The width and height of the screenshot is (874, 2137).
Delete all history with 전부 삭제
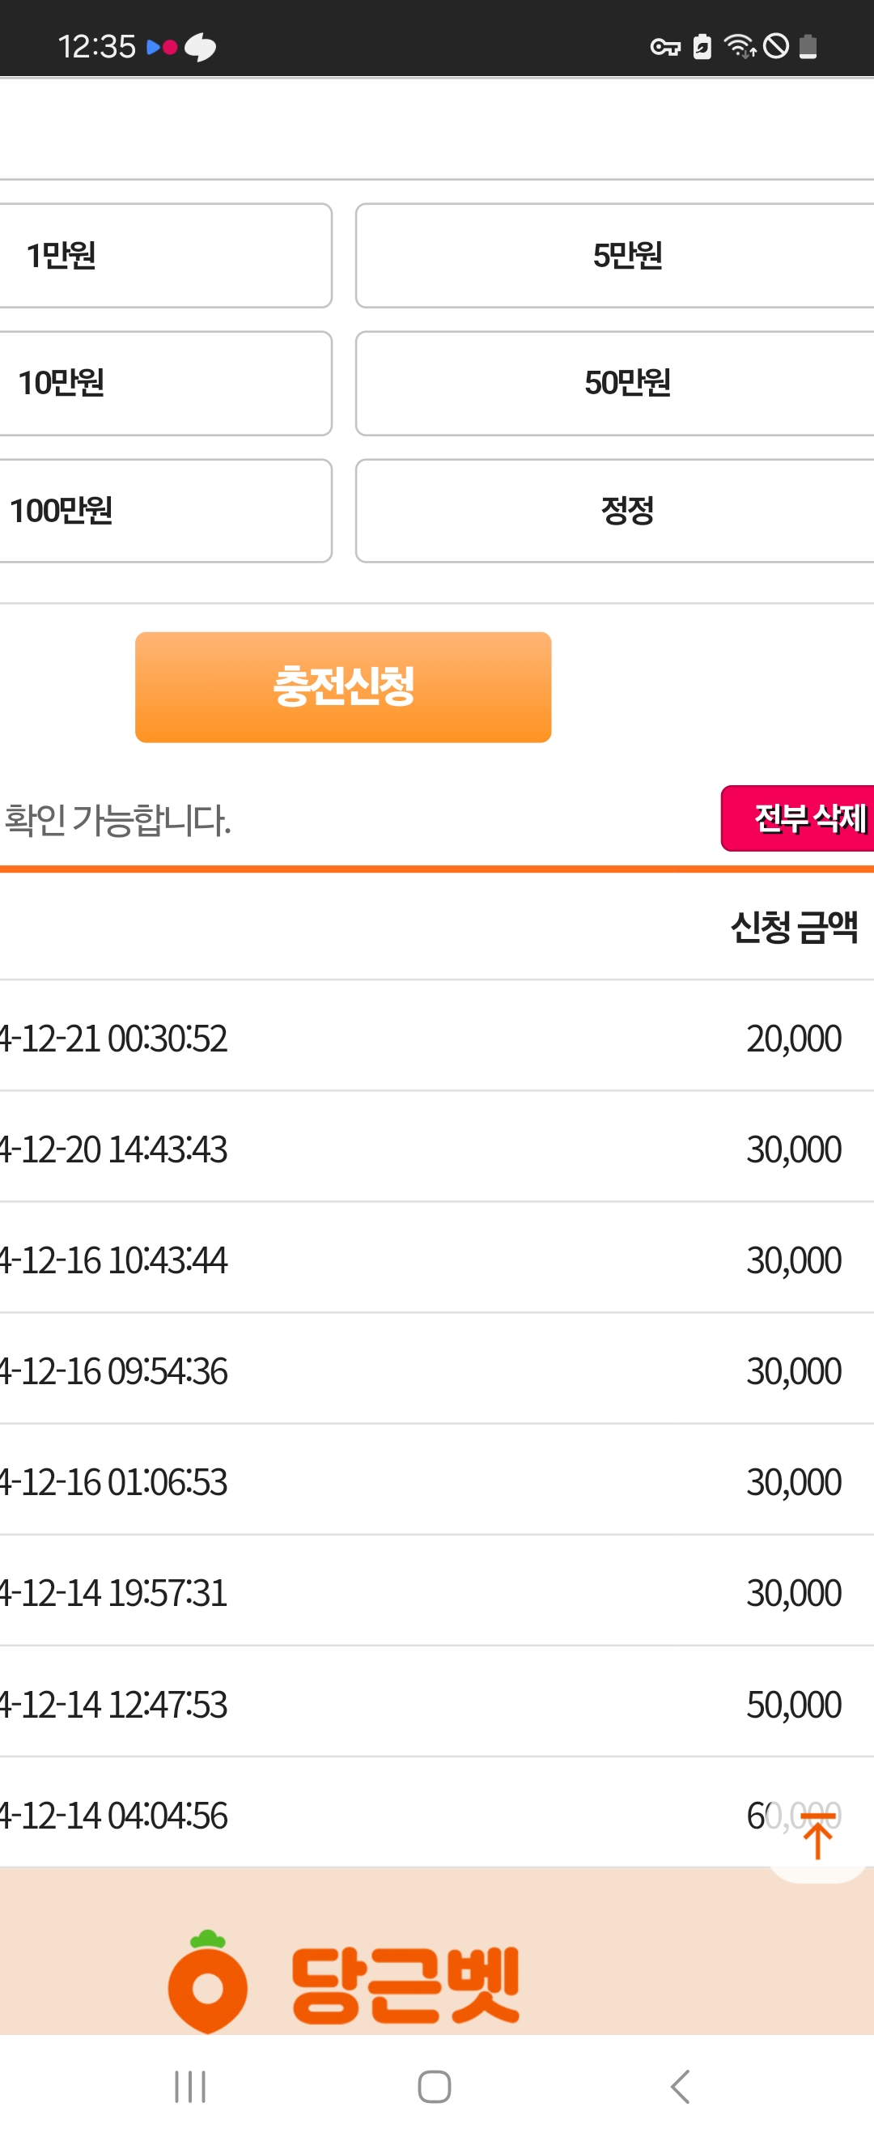pos(798,818)
